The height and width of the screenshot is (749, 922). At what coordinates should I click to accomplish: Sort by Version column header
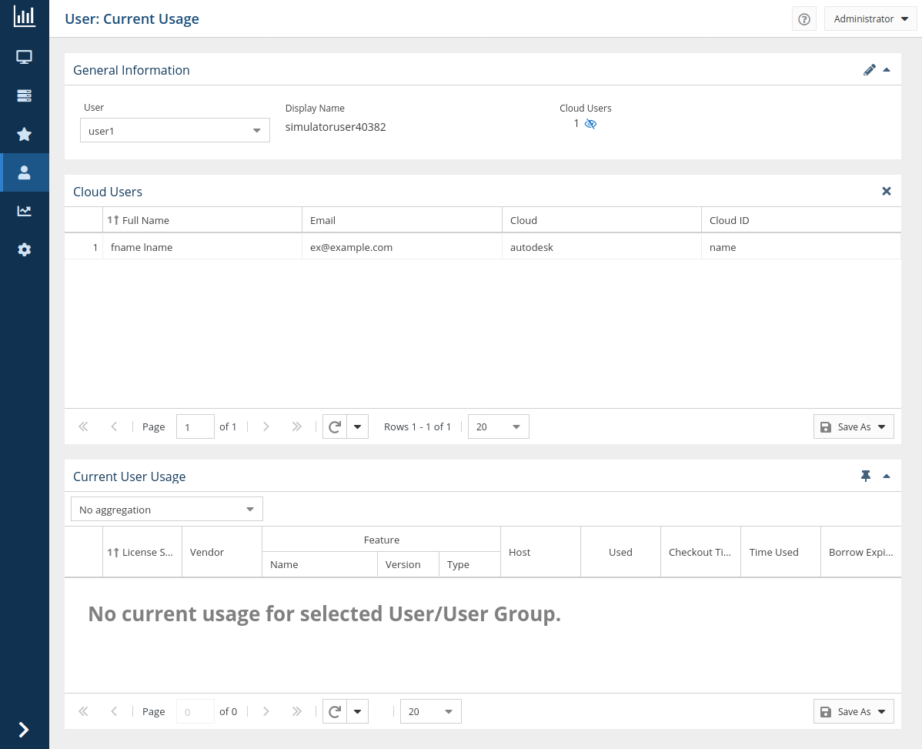(408, 564)
